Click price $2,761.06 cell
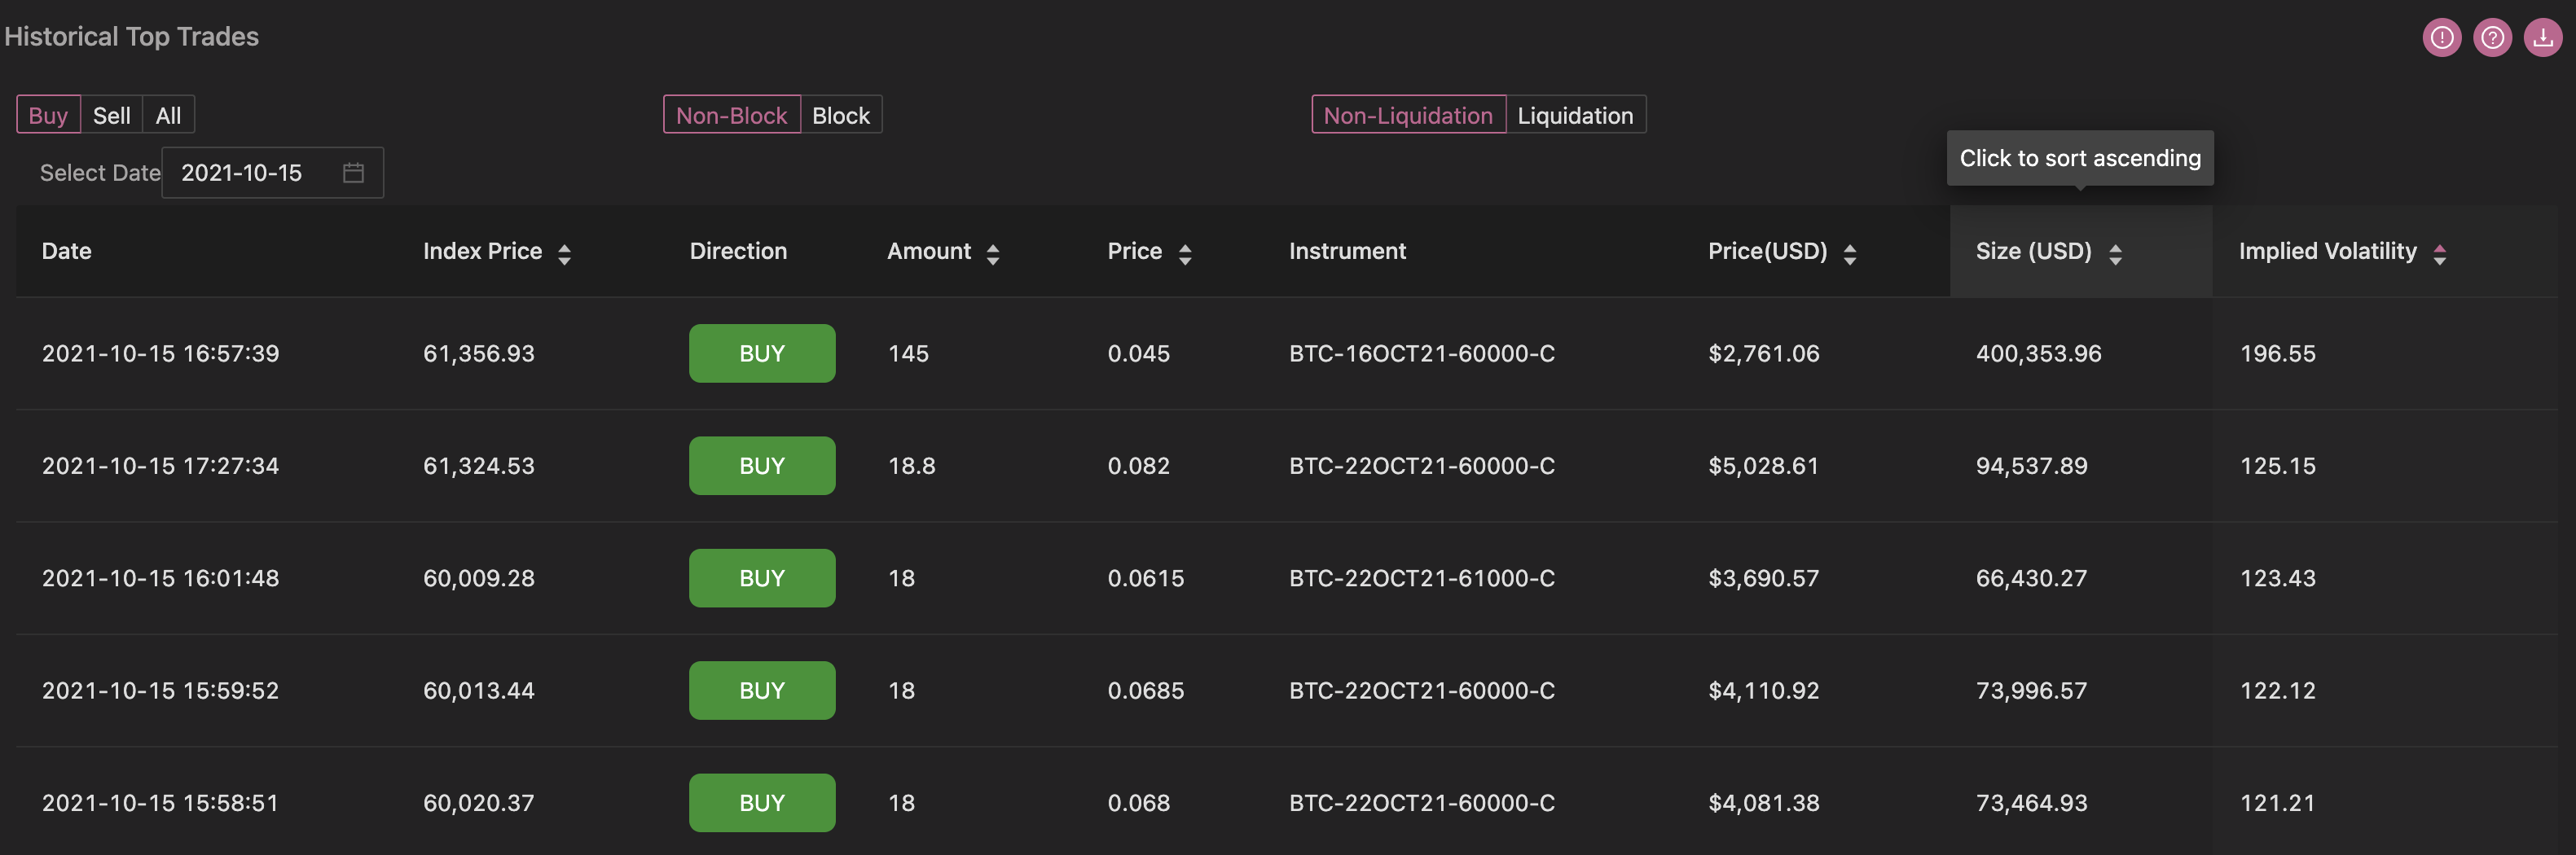The width and height of the screenshot is (2576, 855). tap(1763, 354)
